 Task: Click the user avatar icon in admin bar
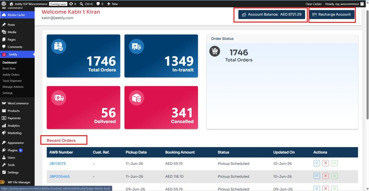(x=362, y=4)
